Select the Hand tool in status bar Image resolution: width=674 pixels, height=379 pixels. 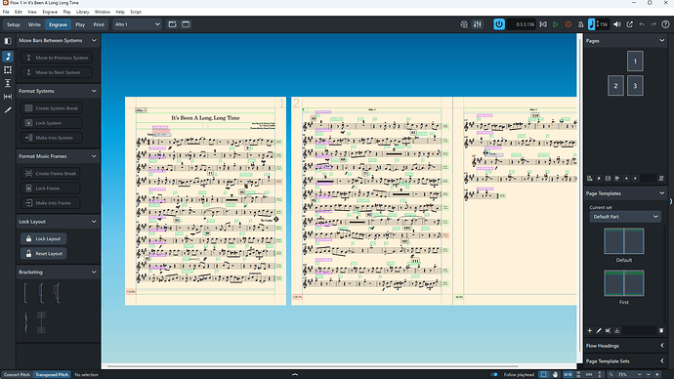tap(556, 375)
